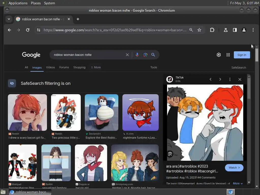Start voice search with the microphone

click(137, 55)
